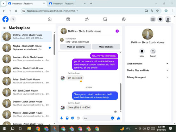Open the Marketplace storefront icon

pos(105,19)
